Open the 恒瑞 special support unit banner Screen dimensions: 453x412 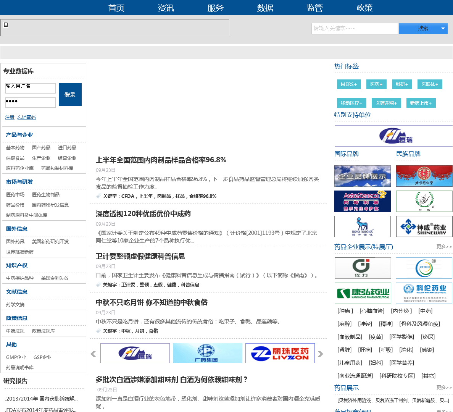[x=394, y=136]
